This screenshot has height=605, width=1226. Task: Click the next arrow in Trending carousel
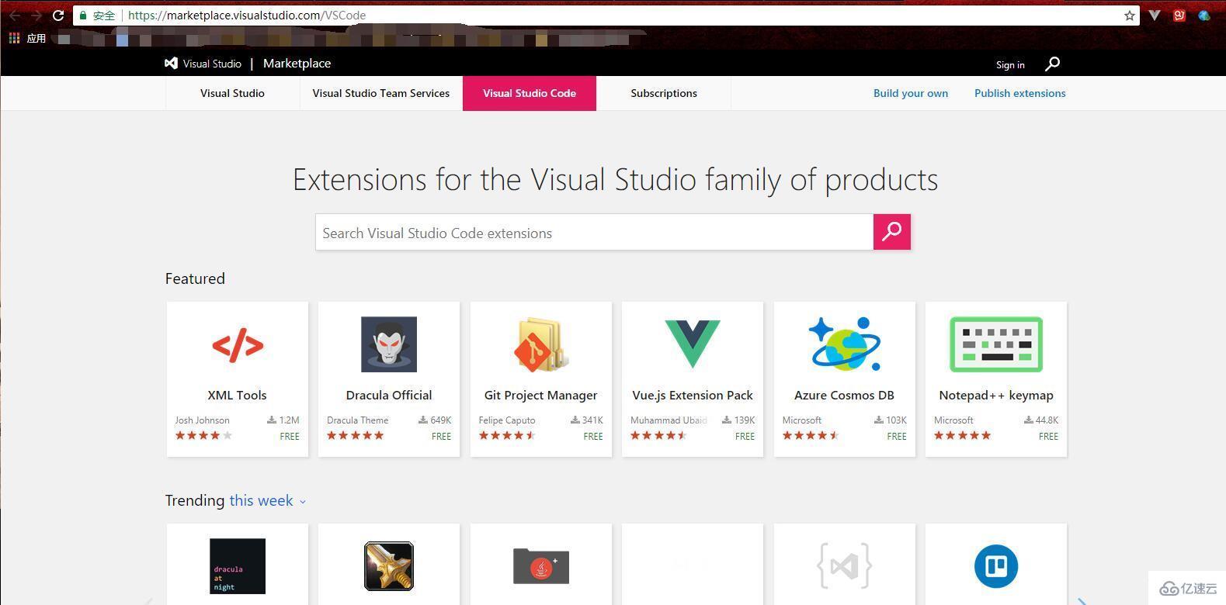1082,600
